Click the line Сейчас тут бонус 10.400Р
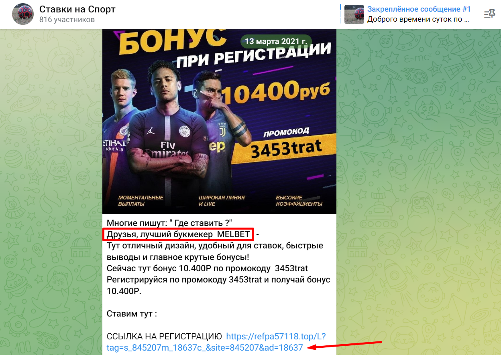 point(207,268)
